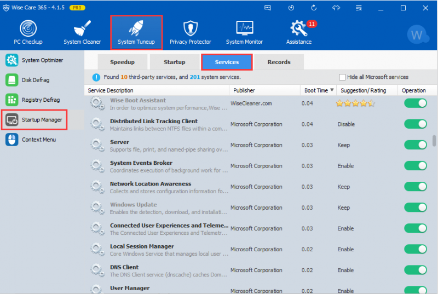Click WiseCleaner.com publisher cell
438x294 pixels.
click(251, 103)
